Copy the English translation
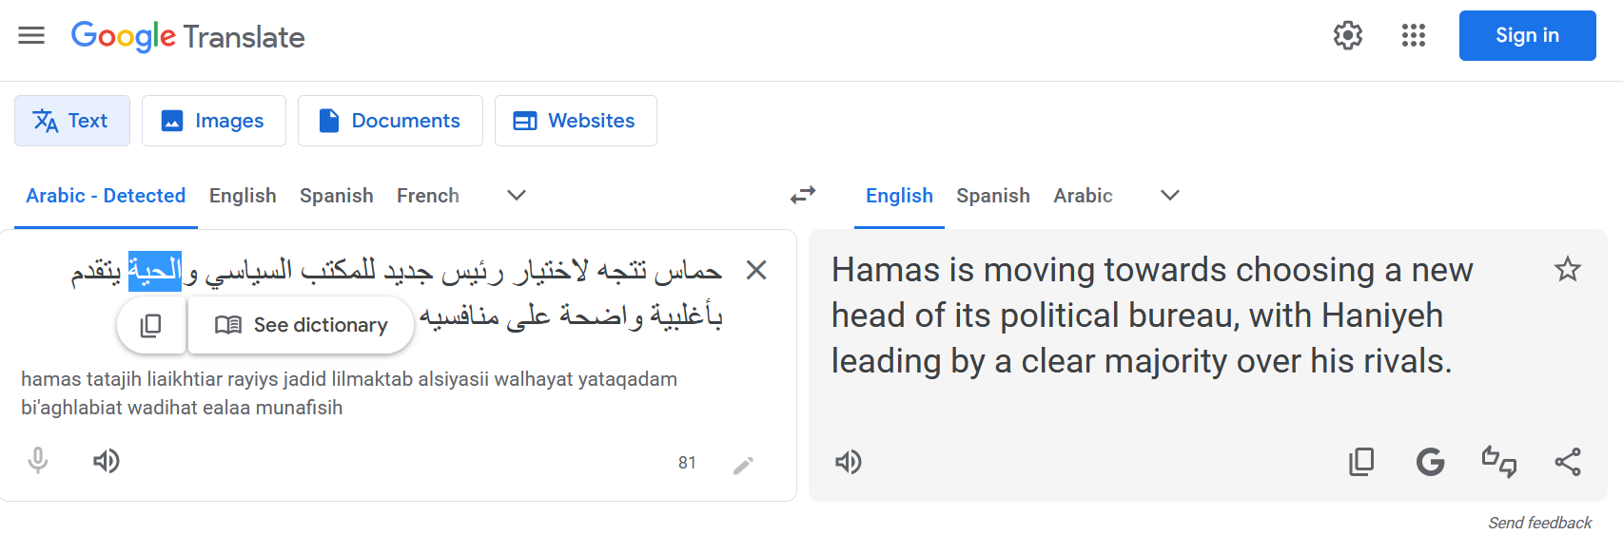 [x=1361, y=463]
